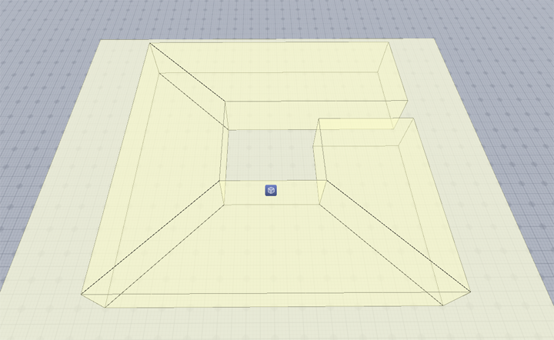Click the back-left top corner of the volume
Screen dimensions: 554x340
(149, 43)
